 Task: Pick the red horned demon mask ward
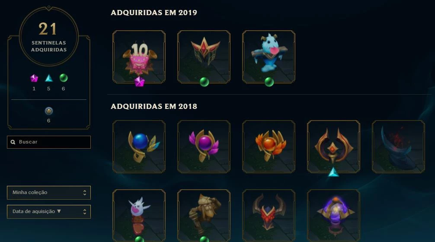(x=269, y=215)
